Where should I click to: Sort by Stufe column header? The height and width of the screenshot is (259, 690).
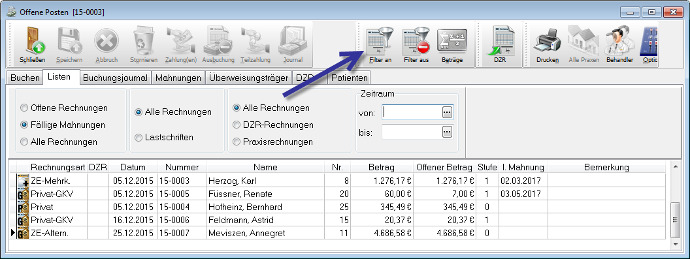pos(487,167)
